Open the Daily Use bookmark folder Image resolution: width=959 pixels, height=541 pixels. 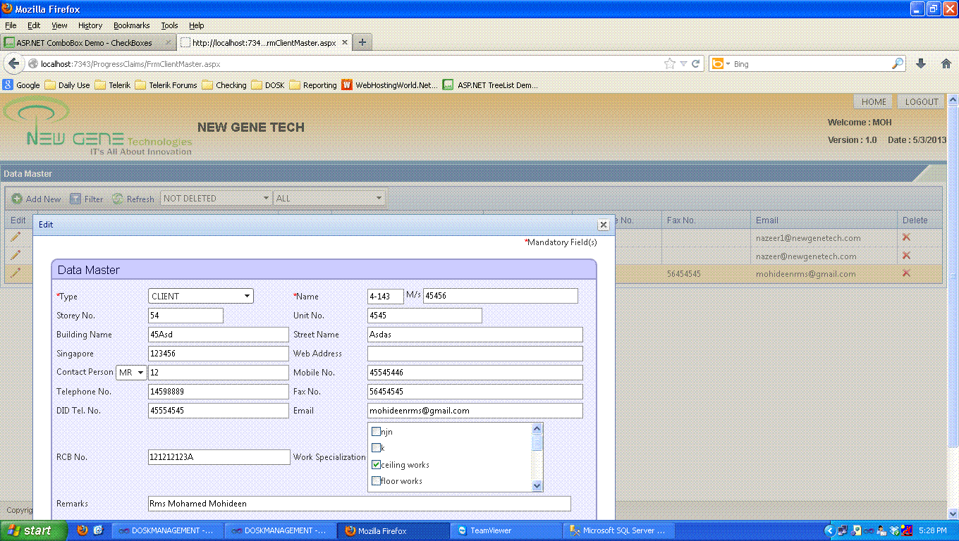click(x=67, y=85)
